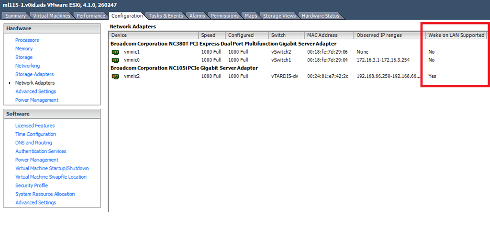
Task: Open Licensed Features under Software
Action: [x=35, y=126]
